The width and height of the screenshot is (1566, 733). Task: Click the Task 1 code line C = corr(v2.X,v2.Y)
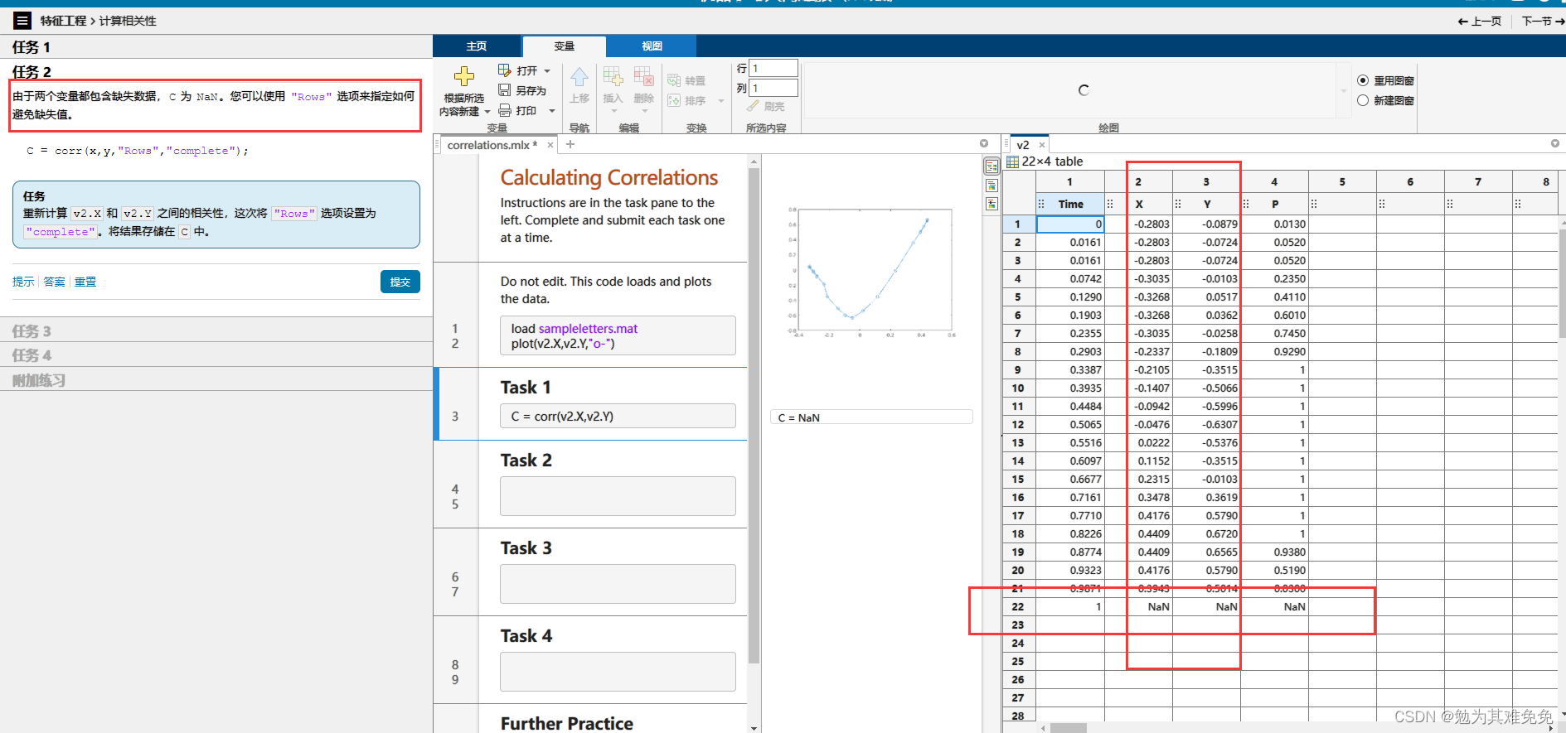pyautogui.click(x=618, y=416)
